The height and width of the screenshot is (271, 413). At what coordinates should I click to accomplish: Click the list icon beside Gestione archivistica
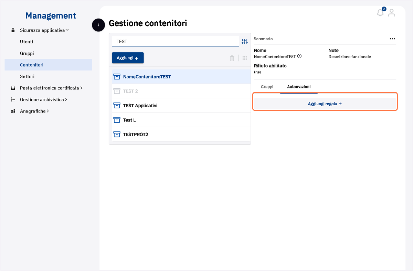point(13,100)
